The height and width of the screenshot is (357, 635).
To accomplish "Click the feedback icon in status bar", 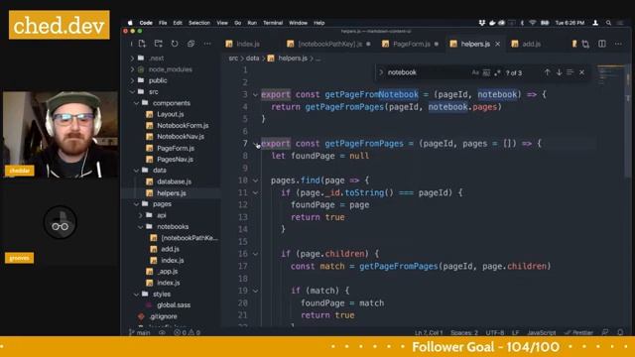I will click(x=605, y=332).
